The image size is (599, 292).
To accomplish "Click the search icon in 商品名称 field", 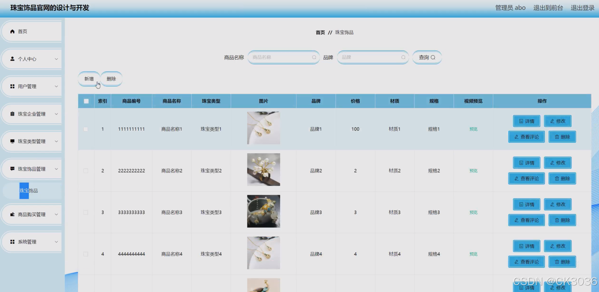I will click(314, 58).
